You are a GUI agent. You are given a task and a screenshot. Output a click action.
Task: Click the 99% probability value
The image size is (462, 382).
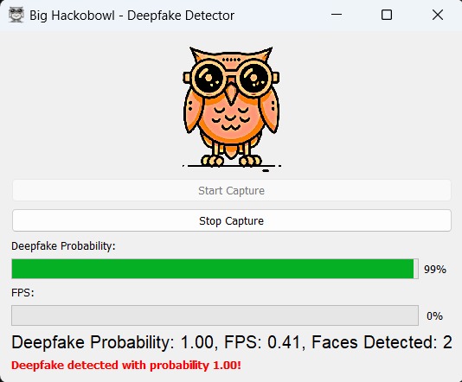[435, 270]
